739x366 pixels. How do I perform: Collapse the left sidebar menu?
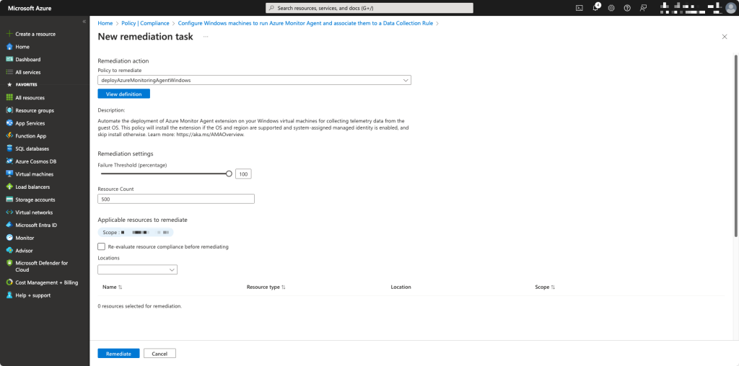point(84,22)
